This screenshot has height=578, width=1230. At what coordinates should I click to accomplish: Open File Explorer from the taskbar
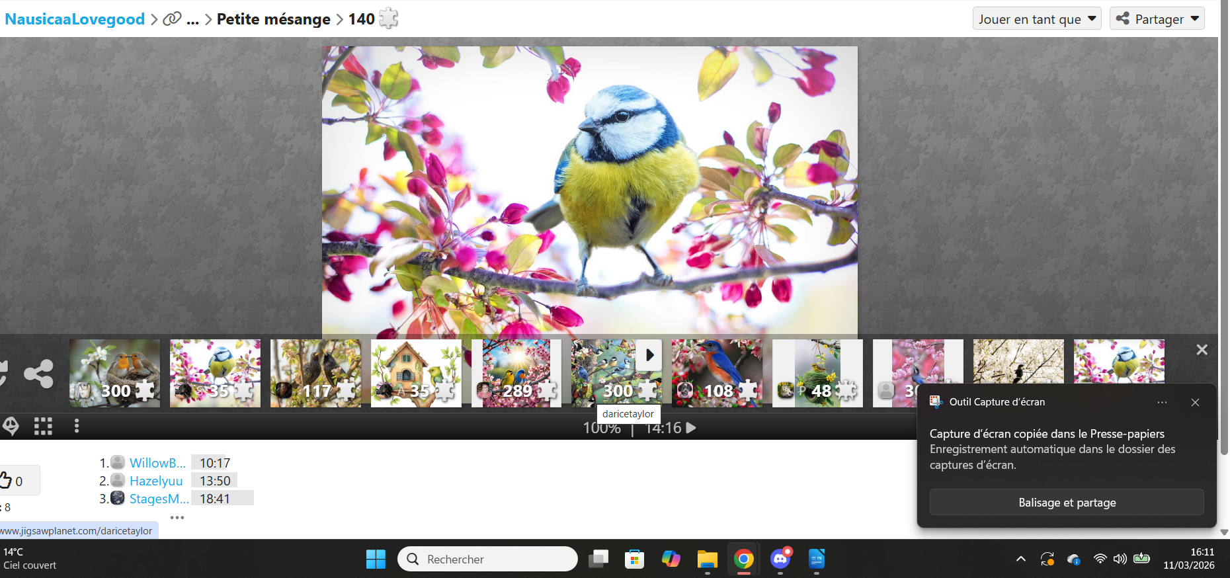[707, 559]
